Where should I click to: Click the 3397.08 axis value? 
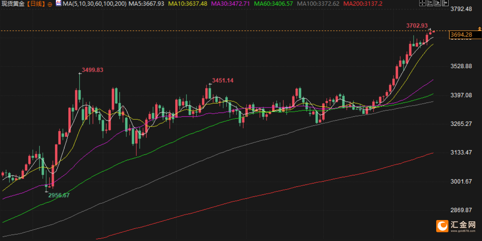tap(461, 95)
